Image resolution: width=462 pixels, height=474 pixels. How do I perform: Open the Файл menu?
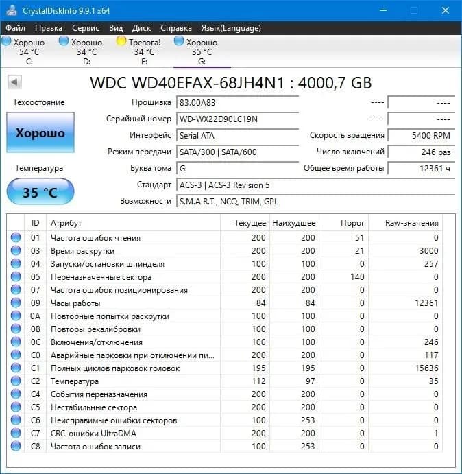click(15, 28)
